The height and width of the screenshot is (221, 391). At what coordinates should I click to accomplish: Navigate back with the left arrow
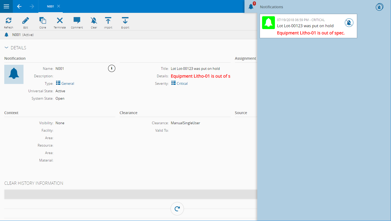(x=19, y=6)
